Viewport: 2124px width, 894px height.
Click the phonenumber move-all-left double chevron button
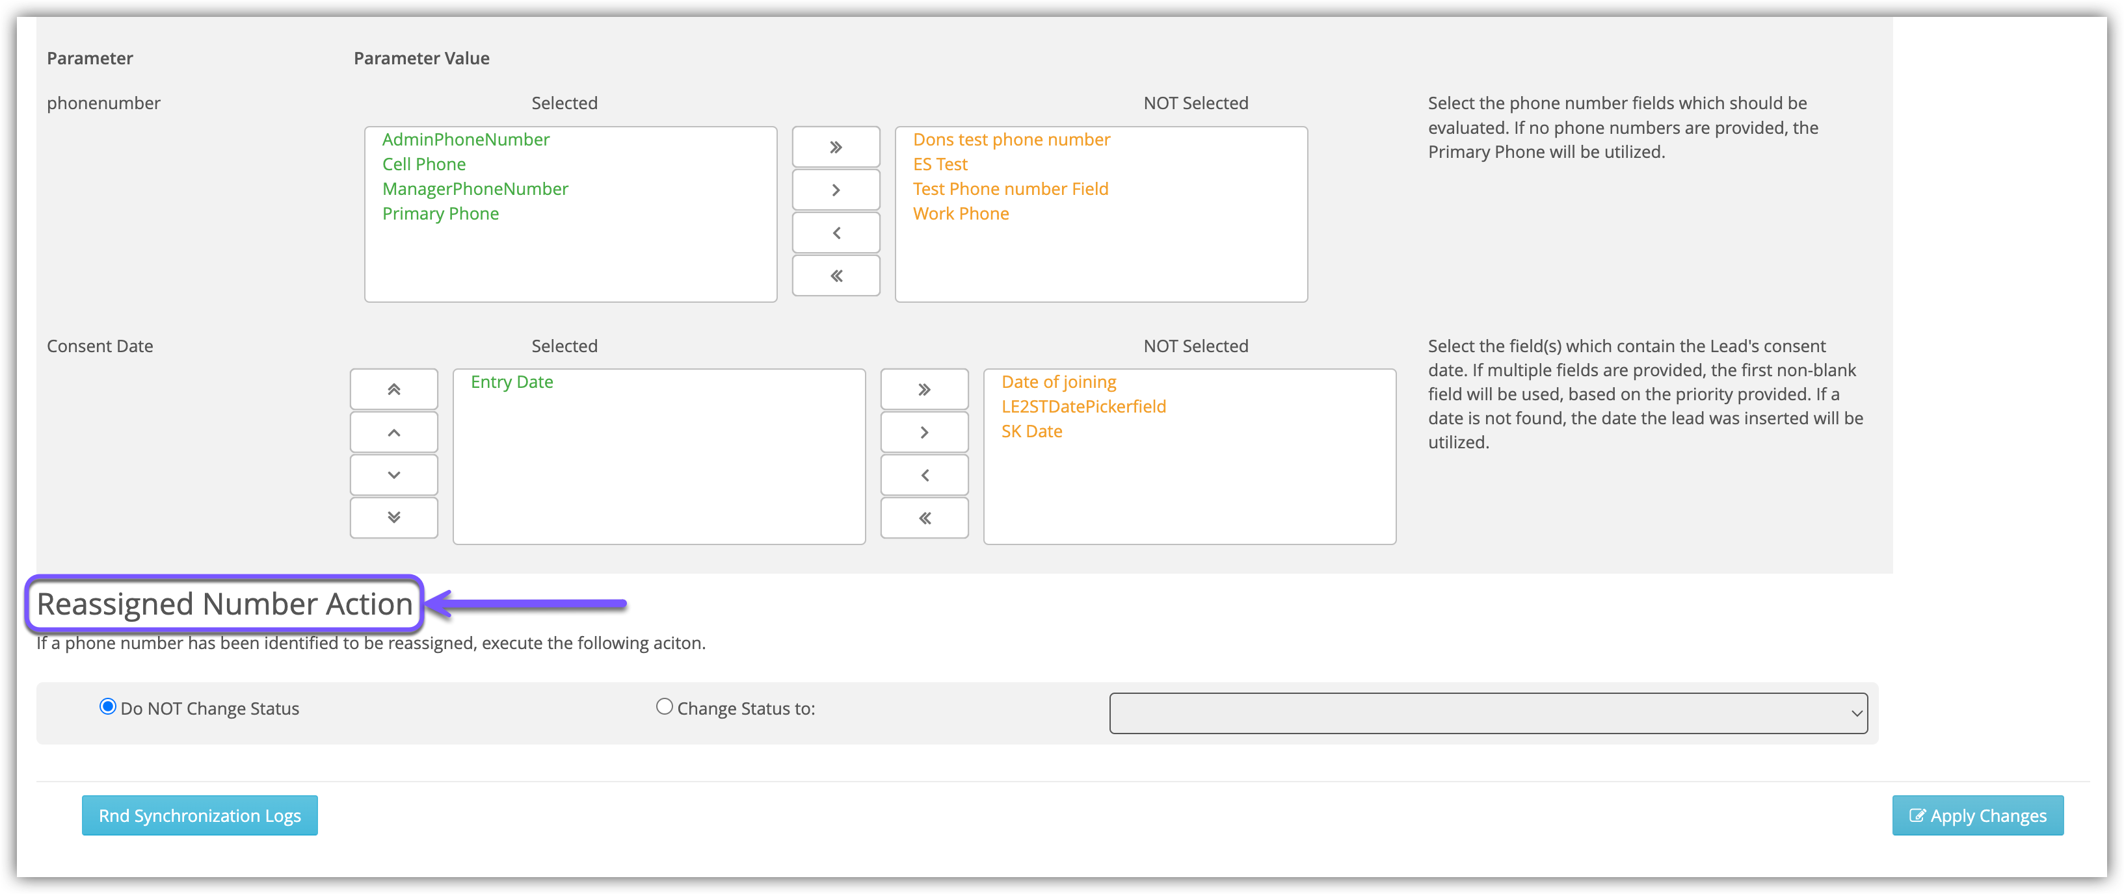835,276
